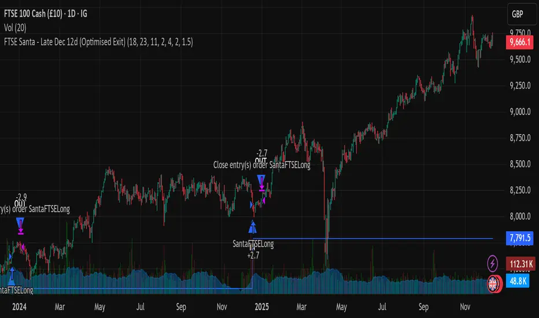Click the 'Close entry(s) order SantaFTSELong' label
This screenshot has height=318, width=539.
pos(261,165)
